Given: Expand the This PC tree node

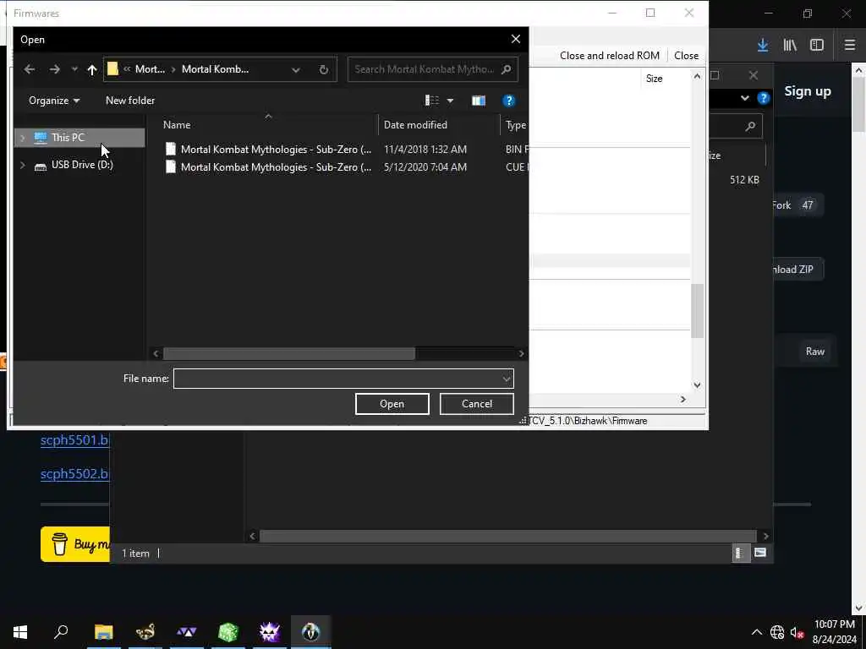Looking at the screenshot, I should (x=22, y=138).
